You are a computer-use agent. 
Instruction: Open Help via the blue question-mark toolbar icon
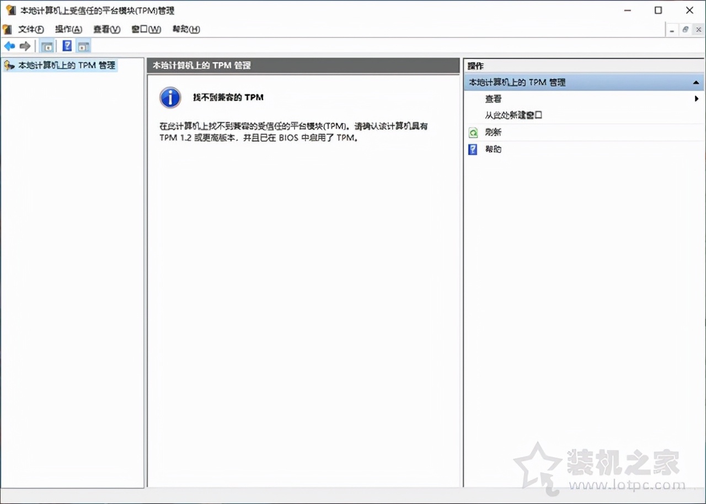coord(67,46)
